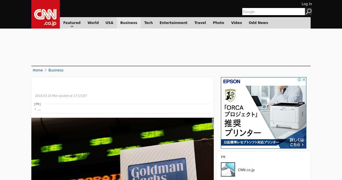The image size is (342, 180).
Task: Click the search magnifier icon
Action: (309, 11)
